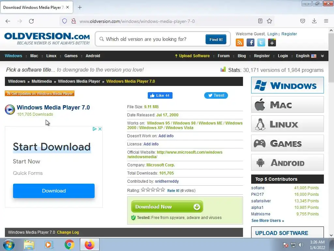This screenshot has height=251, width=334.
Task: Open the Twitter social icon in header
Action: (x=261, y=42)
